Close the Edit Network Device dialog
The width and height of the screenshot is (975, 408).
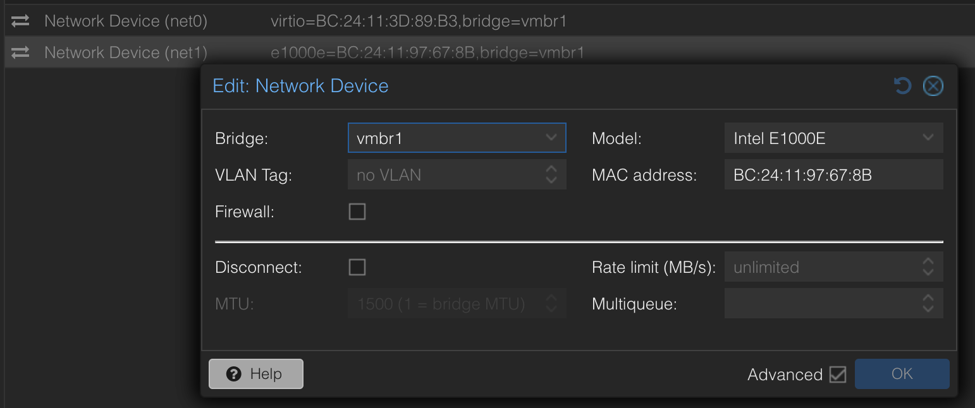click(933, 85)
